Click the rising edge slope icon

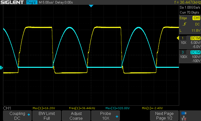(184, 24)
